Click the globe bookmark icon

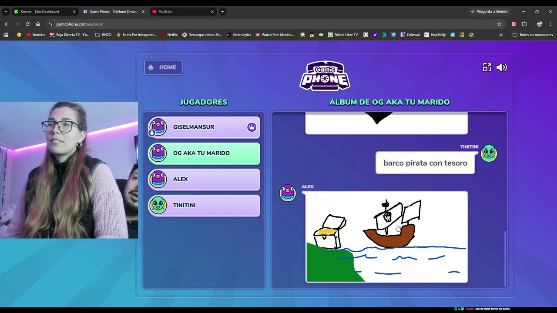pyautogui.click(x=471, y=35)
